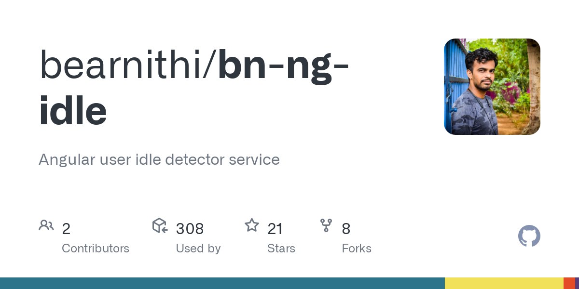Screen dimensions: 579x289
Task: Click the "Contributors" label
Action: pyautogui.click(x=96, y=249)
